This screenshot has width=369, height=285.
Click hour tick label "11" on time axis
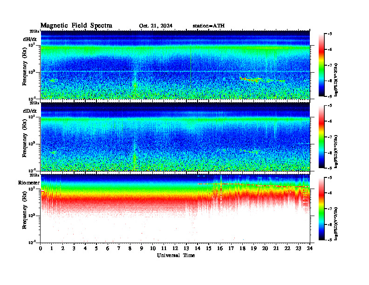164,249
